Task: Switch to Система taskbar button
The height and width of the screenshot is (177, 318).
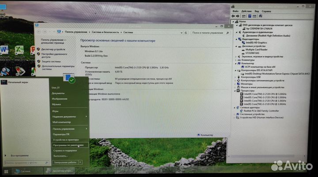Action: click(28, 171)
